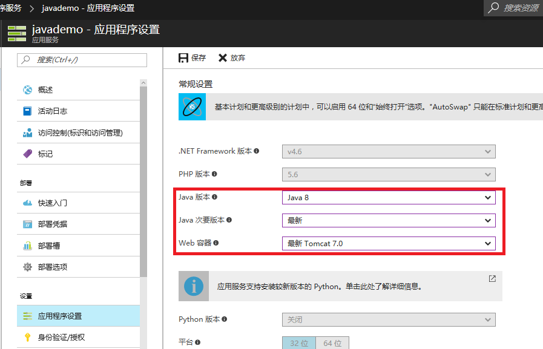Open 活动日志 in the sidebar menu
Image resolution: width=543 pixels, height=349 pixels.
click(78, 111)
